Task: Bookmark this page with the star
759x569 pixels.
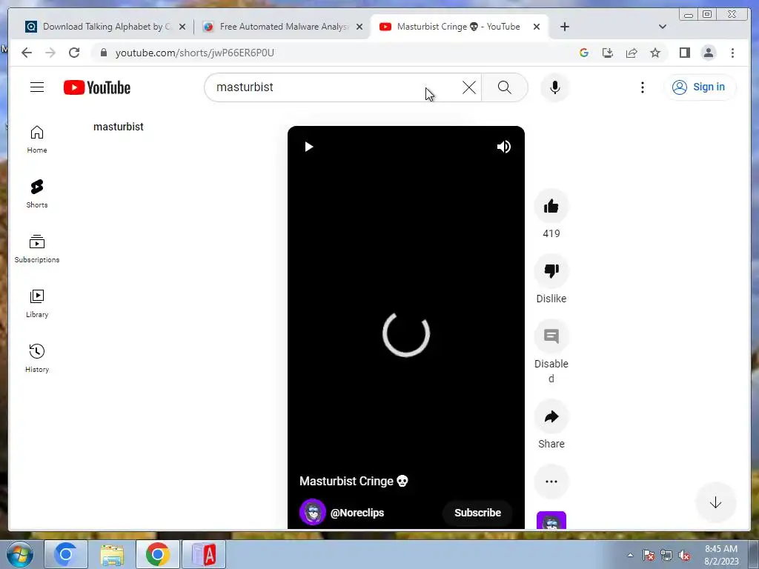Action: (x=655, y=53)
